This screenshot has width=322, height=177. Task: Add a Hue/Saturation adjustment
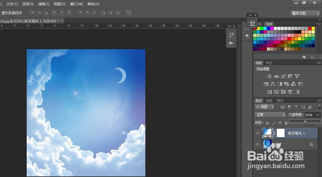(x=266, y=84)
